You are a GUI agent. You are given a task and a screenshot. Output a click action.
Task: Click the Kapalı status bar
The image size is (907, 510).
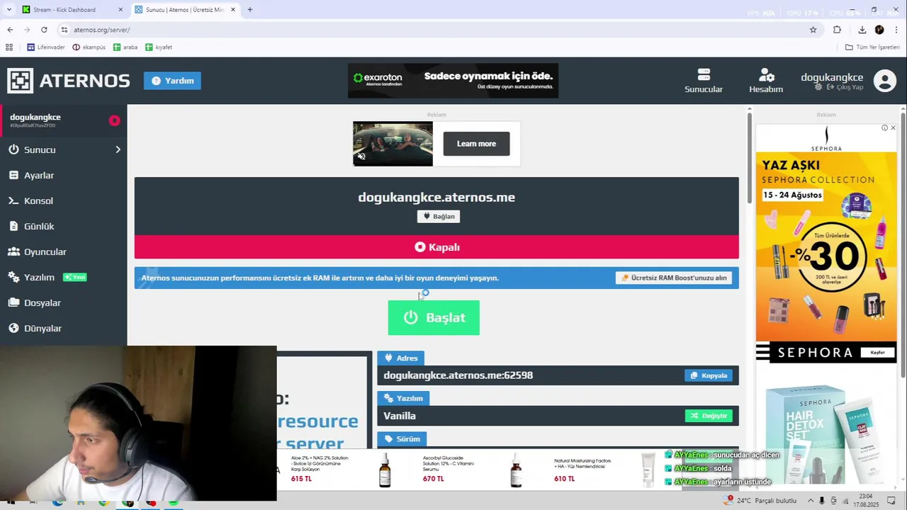pos(436,247)
